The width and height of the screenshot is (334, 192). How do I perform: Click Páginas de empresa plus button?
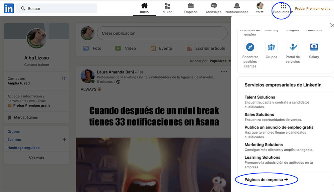(x=266, y=180)
